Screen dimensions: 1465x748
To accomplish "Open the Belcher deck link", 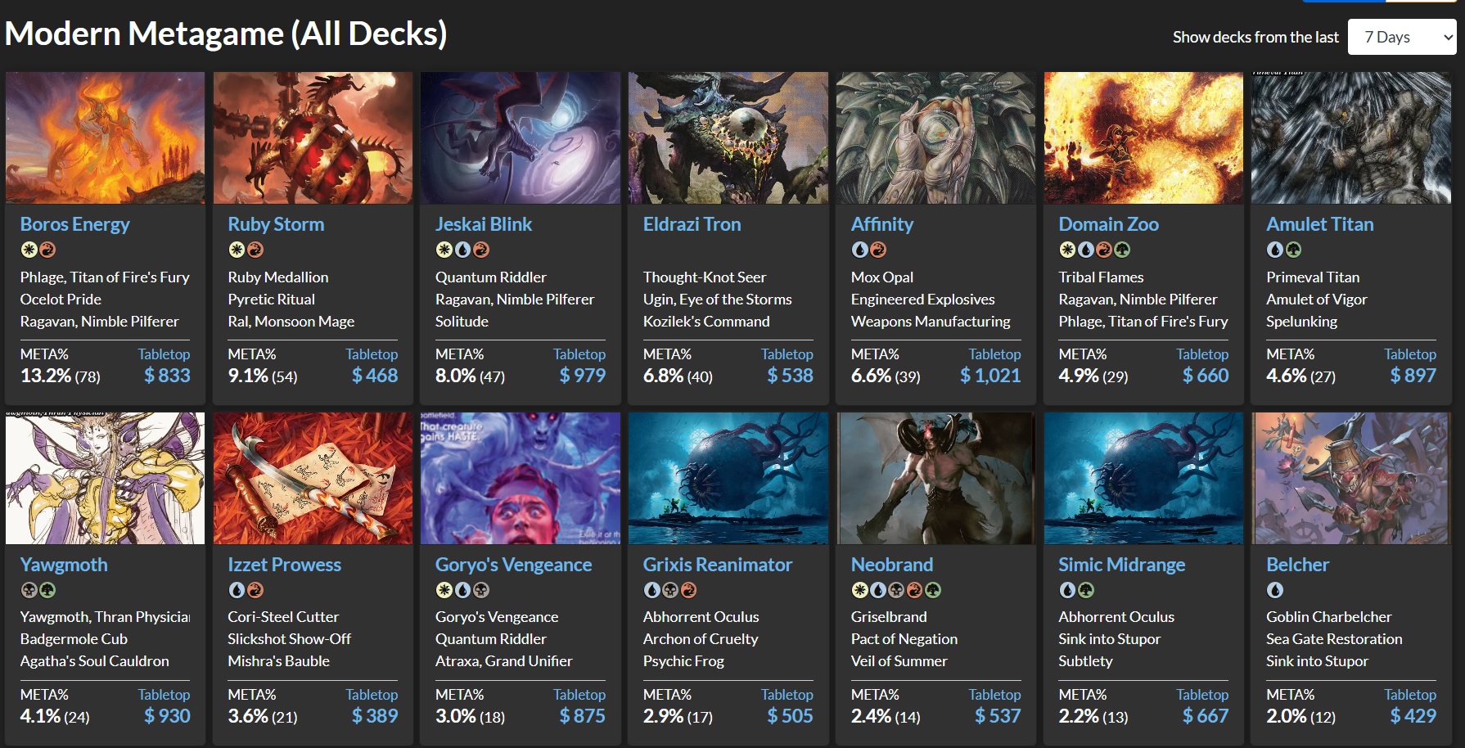I will pyautogui.click(x=1297, y=565).
